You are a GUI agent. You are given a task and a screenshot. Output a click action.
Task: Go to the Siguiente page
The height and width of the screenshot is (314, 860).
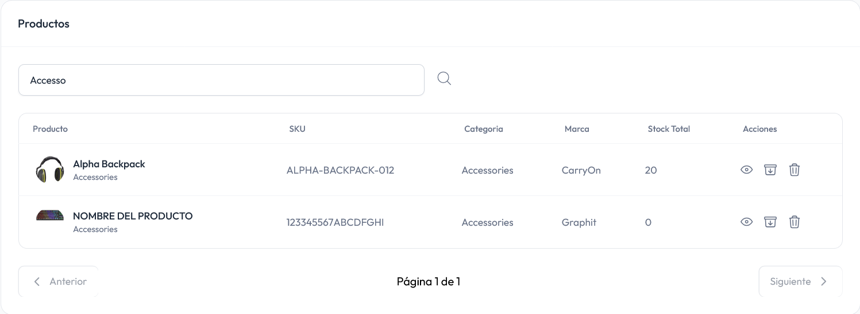[x=800, y=281]
